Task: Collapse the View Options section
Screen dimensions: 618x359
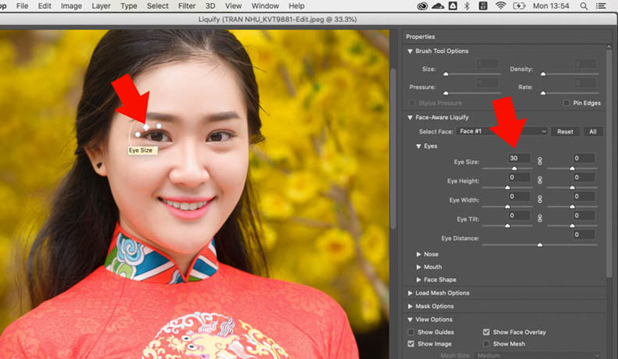Action: (x=410, y=319)
